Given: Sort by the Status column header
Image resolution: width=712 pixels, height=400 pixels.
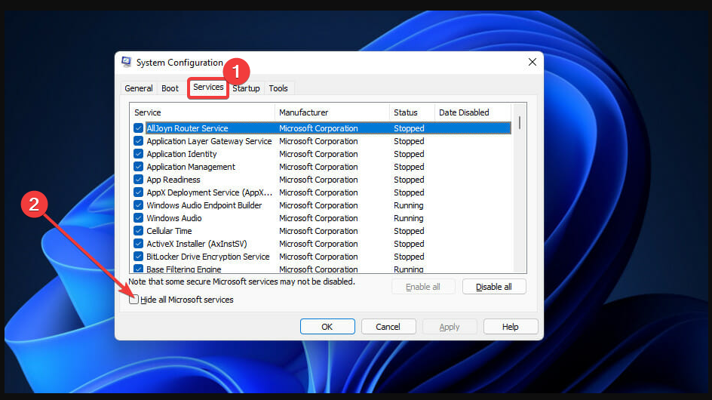Looking at the screenshot, I should [x=412, y=112].
